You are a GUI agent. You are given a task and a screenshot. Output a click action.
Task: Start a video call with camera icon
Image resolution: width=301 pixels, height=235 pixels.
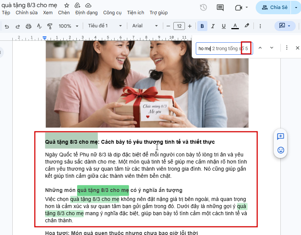[238, 7]
